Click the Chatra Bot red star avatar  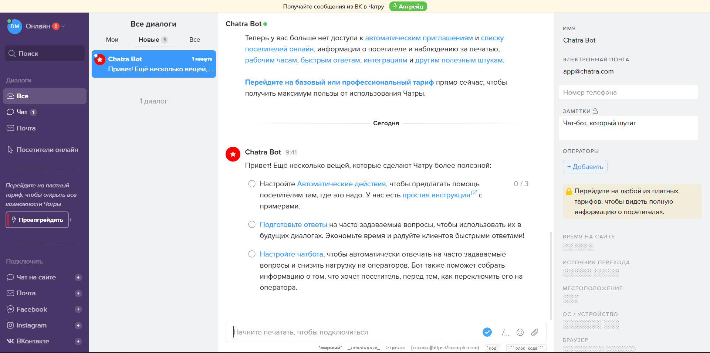[233, 154]
